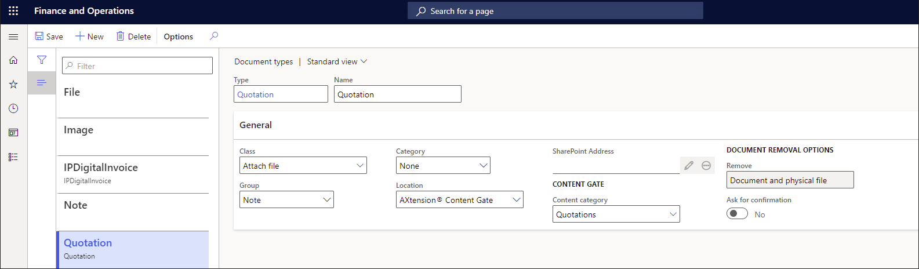
Task: Open Recent clock icon in sidebar
Action: click(x=13, y=108)
